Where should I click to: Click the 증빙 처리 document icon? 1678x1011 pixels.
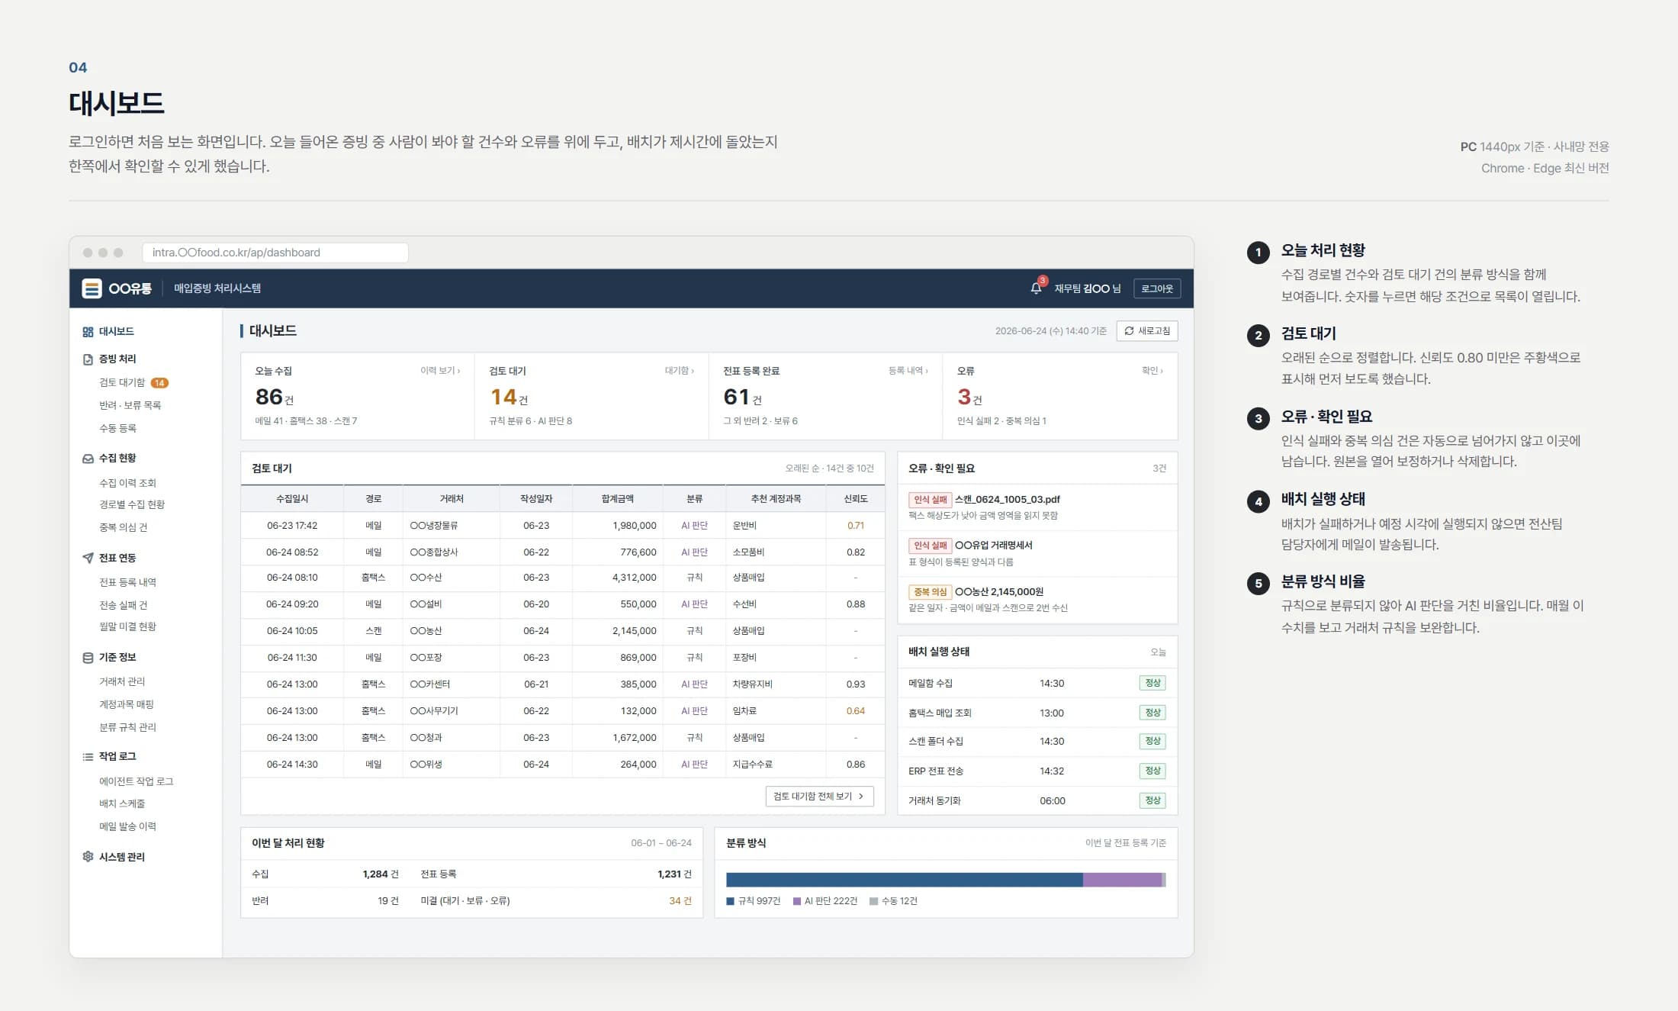[x=88, y=359]
